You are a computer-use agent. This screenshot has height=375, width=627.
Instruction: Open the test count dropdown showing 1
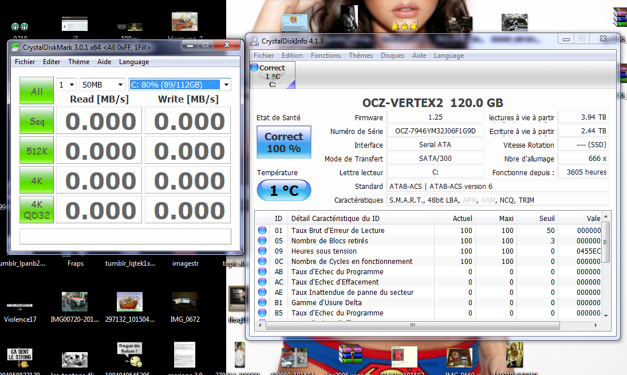pyautogui.click(x=66, y=85)
